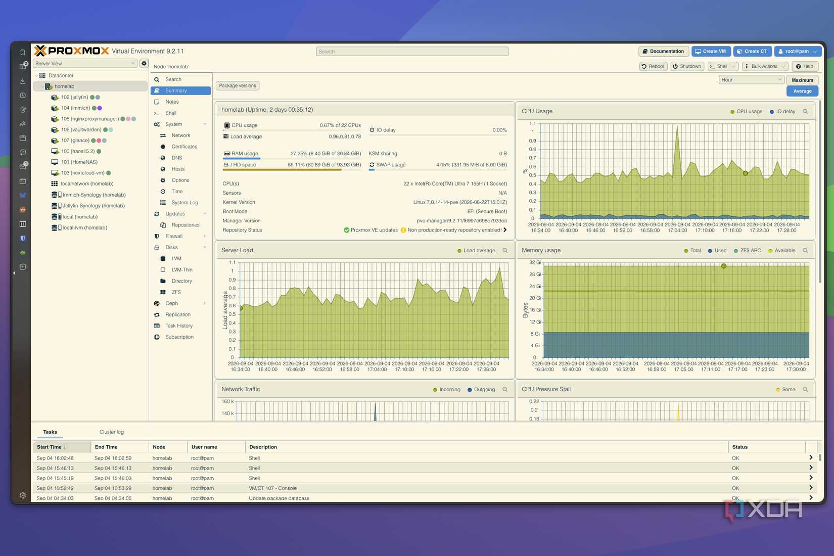
Task: Toggle Incoming legend in Network Traffic
Action: (x=447, y=390)
